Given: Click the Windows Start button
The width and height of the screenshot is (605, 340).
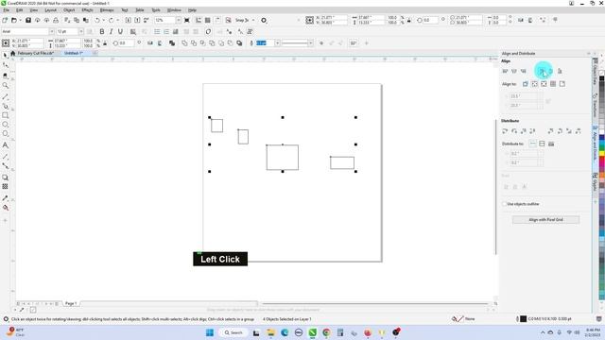Looking at the screenshot, I should (x=210, y=332).
